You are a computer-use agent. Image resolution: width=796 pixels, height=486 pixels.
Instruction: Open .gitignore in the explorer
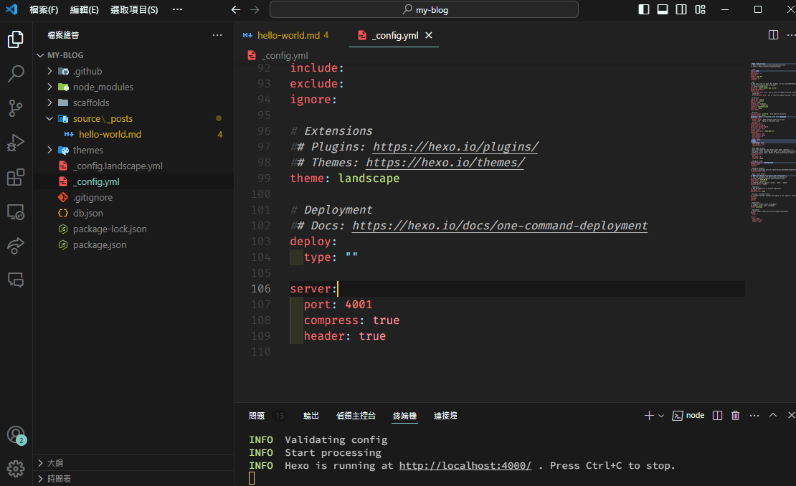point(93,197)
